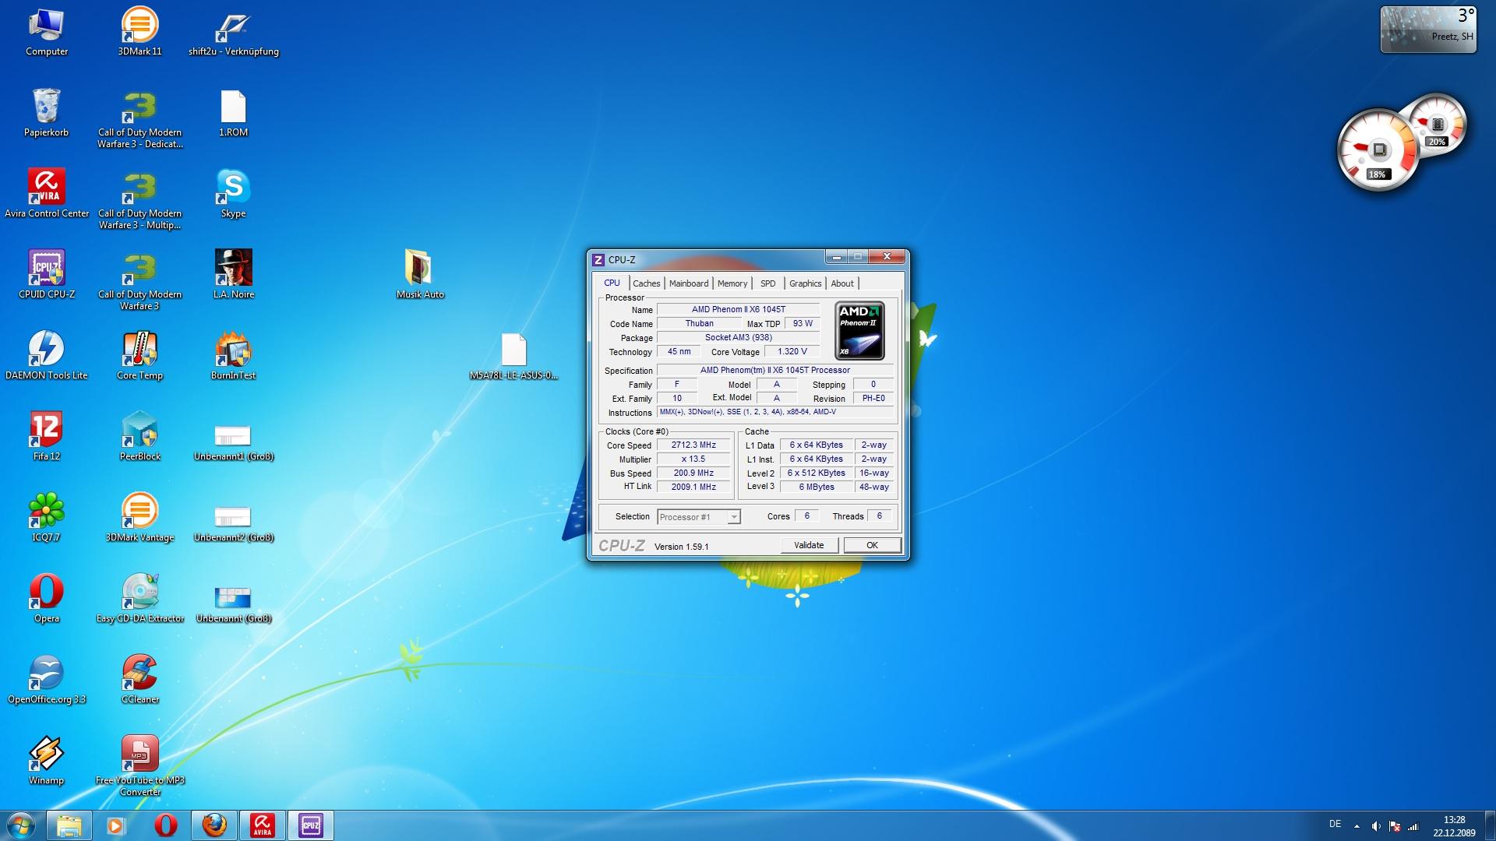Open the SPD tab in CPU-Z

[768, 283]
